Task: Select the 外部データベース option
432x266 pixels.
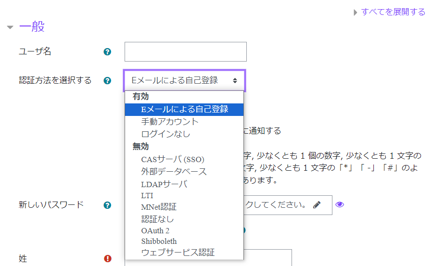Action: [184, 171]
